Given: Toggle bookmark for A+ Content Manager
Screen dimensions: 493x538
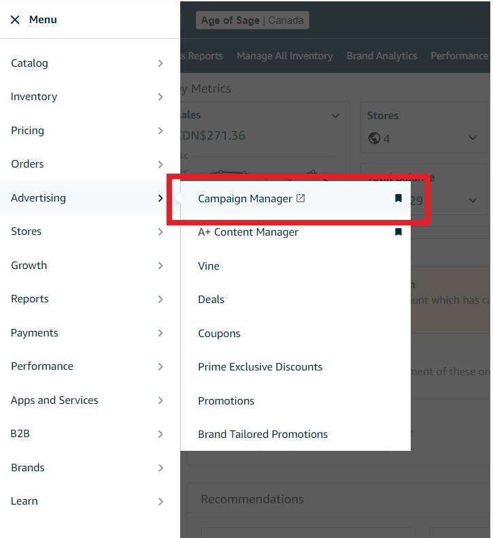Looking at the screenshot, I should click(398, 232).
